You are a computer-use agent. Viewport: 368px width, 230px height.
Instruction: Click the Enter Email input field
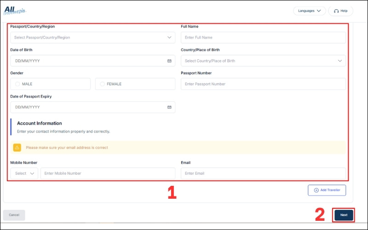coord(263,173)
